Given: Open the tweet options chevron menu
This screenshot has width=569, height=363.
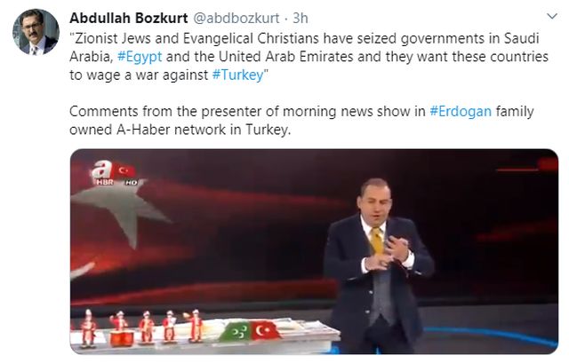Looking at the screenshot, I should (x=552, y=16).
